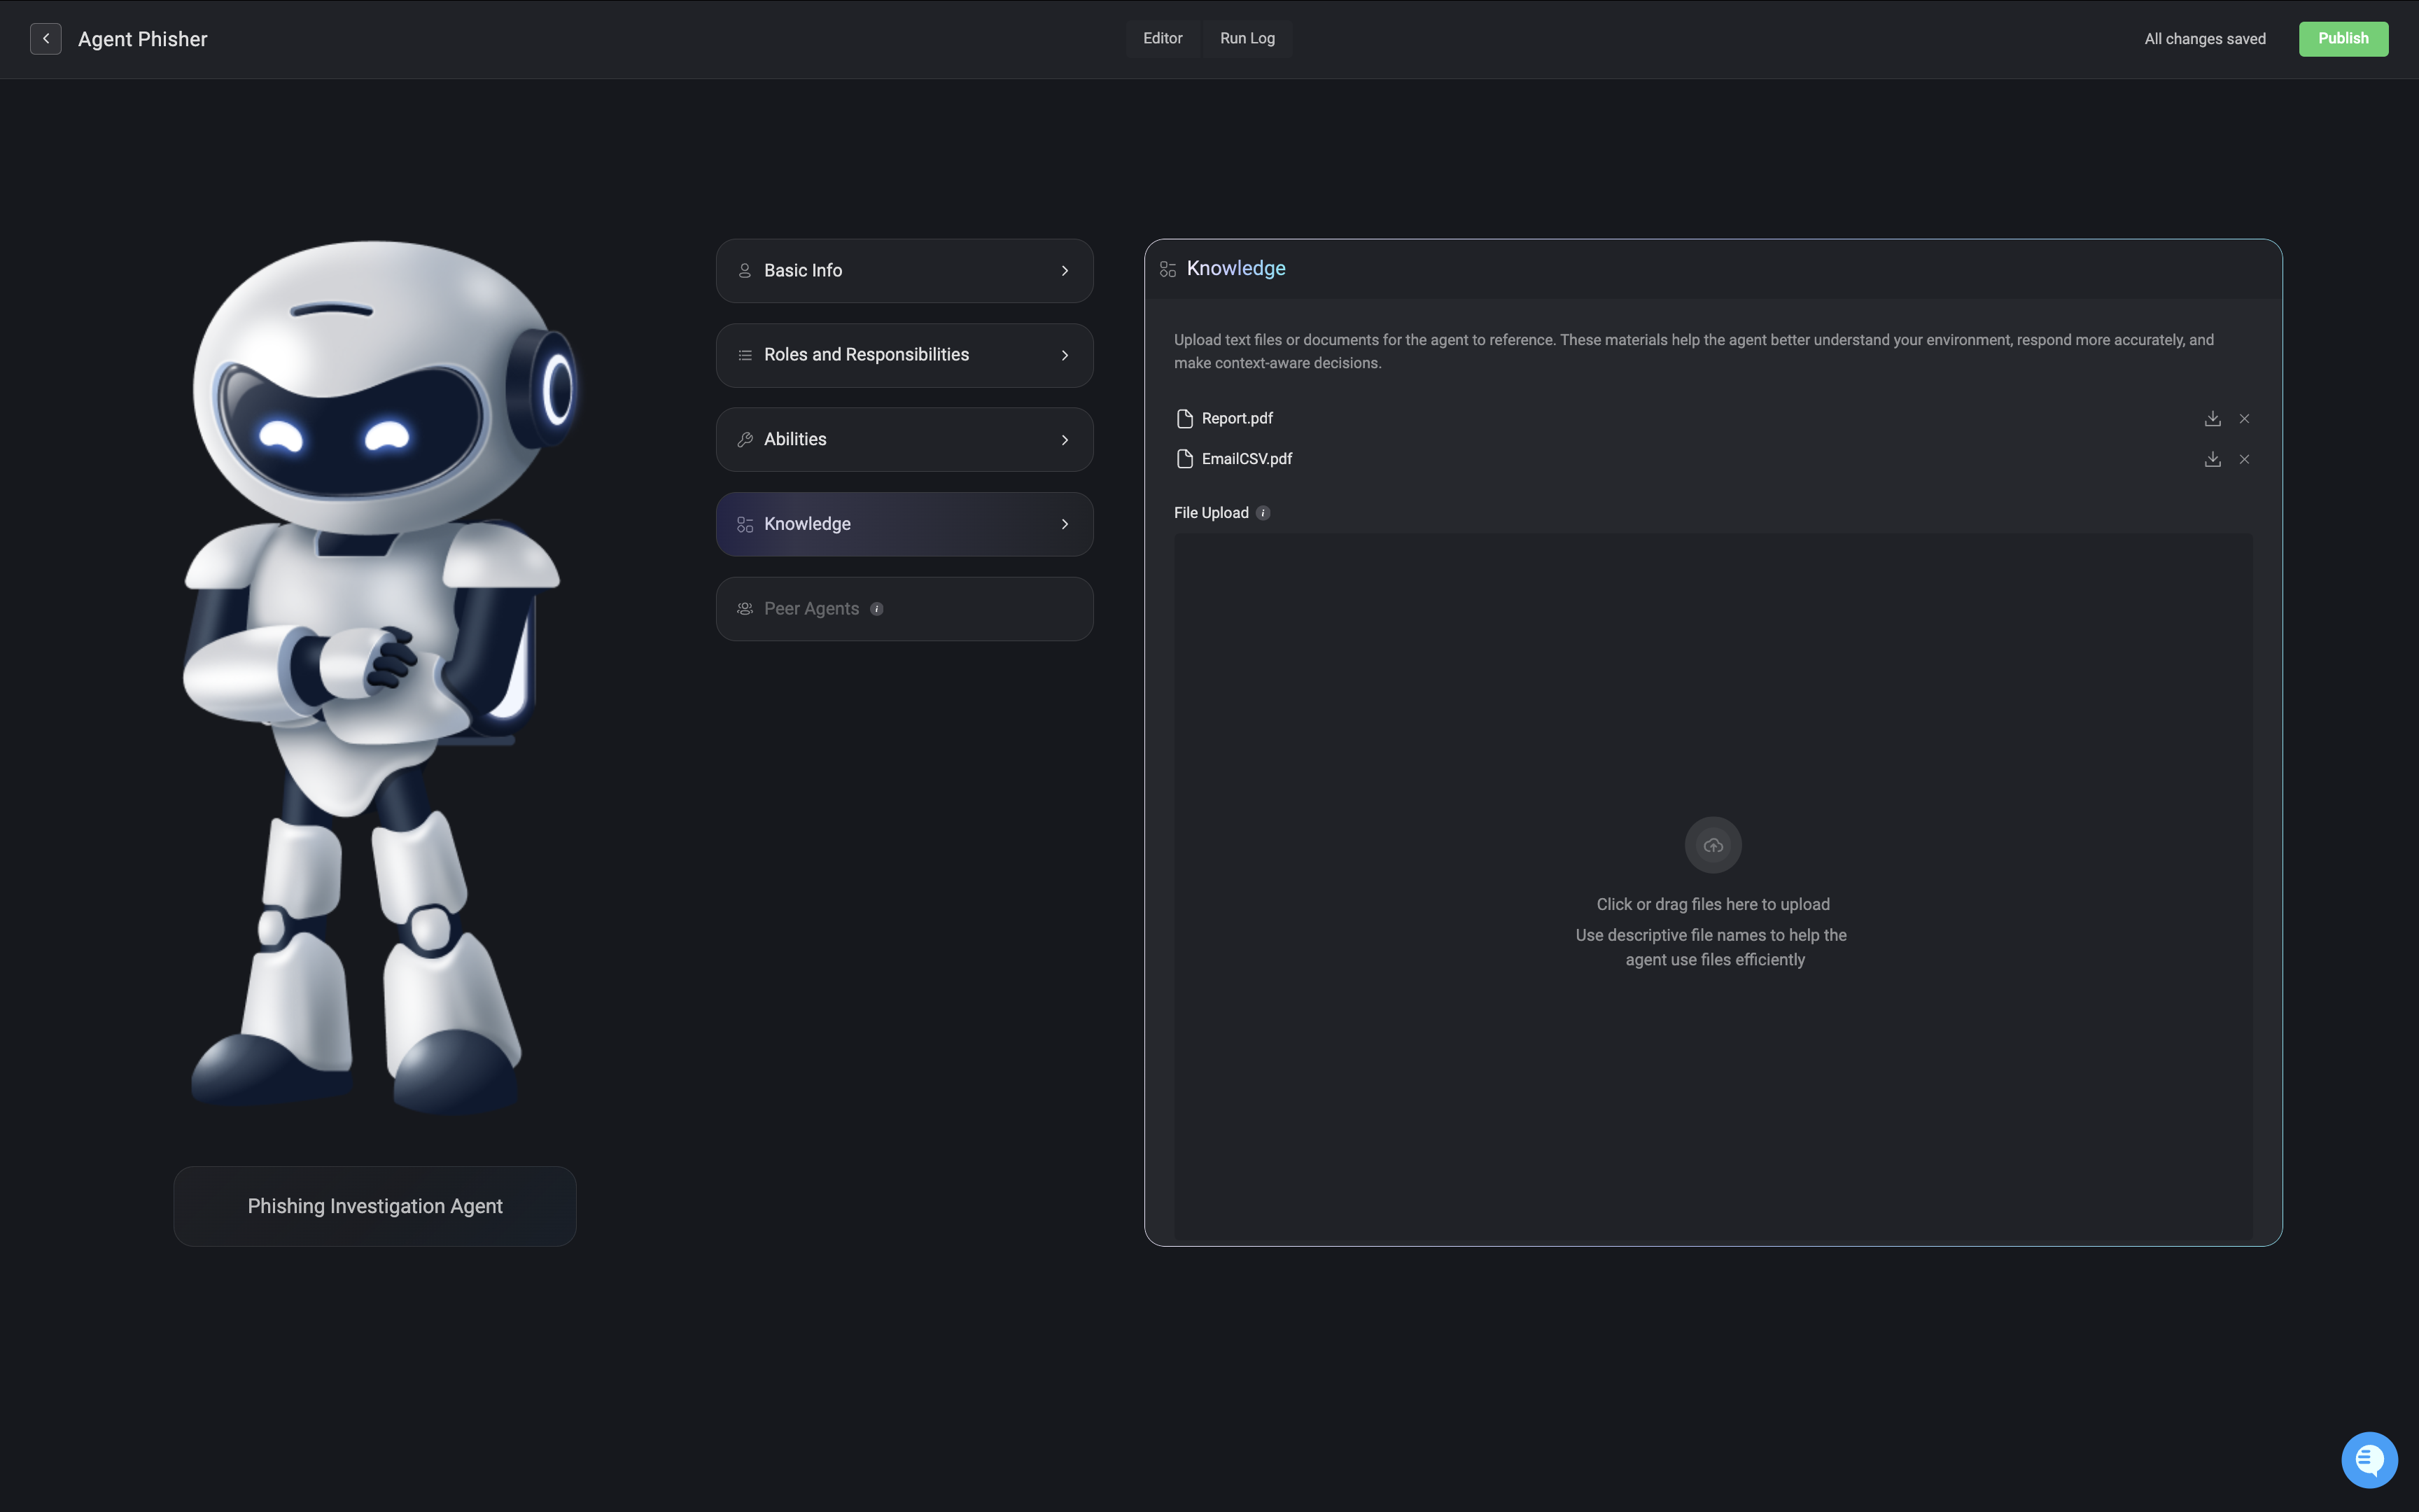Remove Report.pdf from knowledge files
Screen dimensions: 2419x1512
coord(2244,419)
